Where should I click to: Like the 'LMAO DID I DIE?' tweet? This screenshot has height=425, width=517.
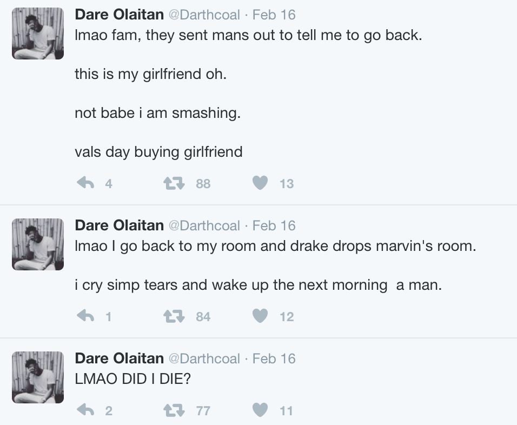click(x=260, y=410)
